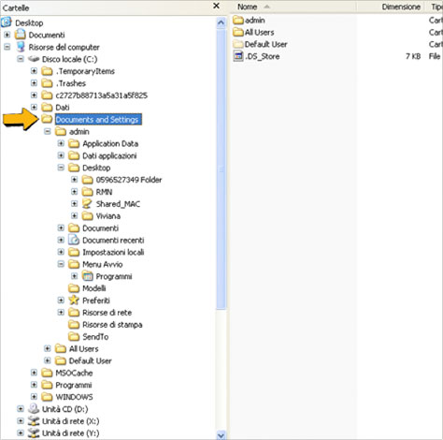Collapse the Disco locale (C:) node
Viewport: 443px width, 440px height.
coord(21,59)
